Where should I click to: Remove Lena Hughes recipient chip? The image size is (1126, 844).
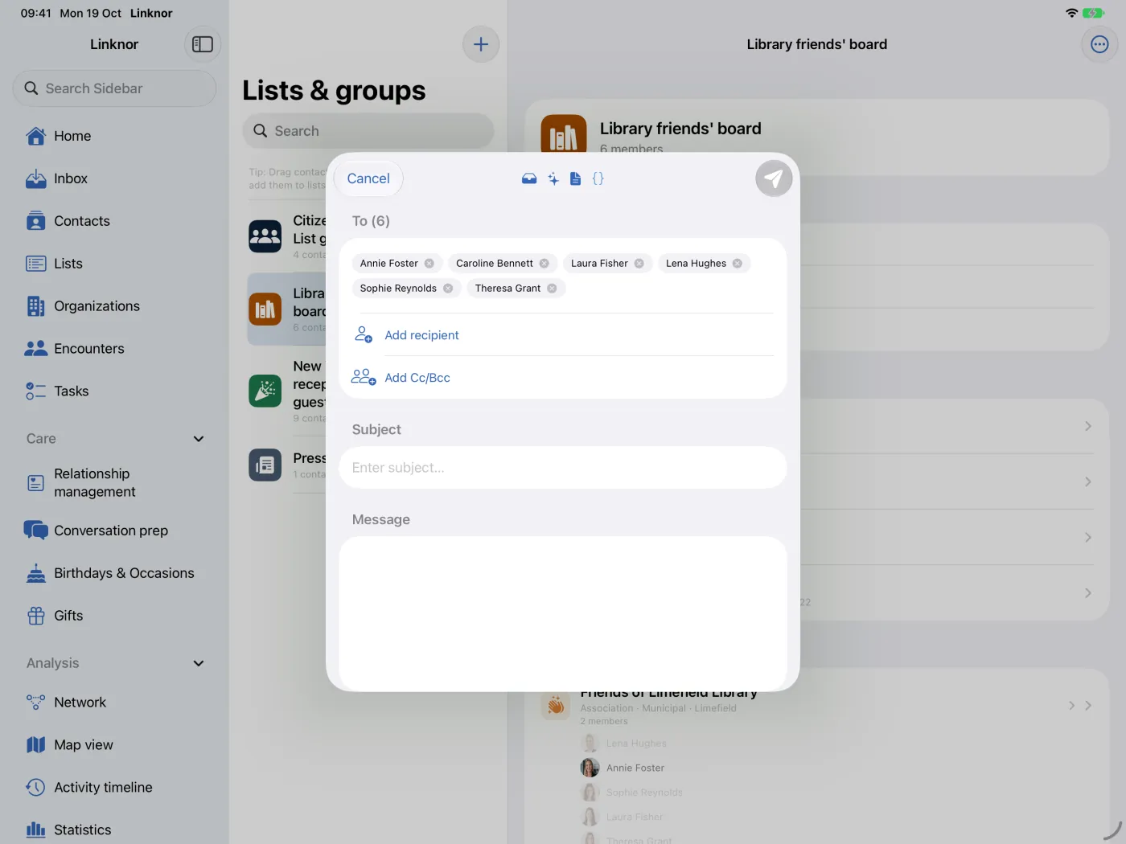tap(738, 264)
